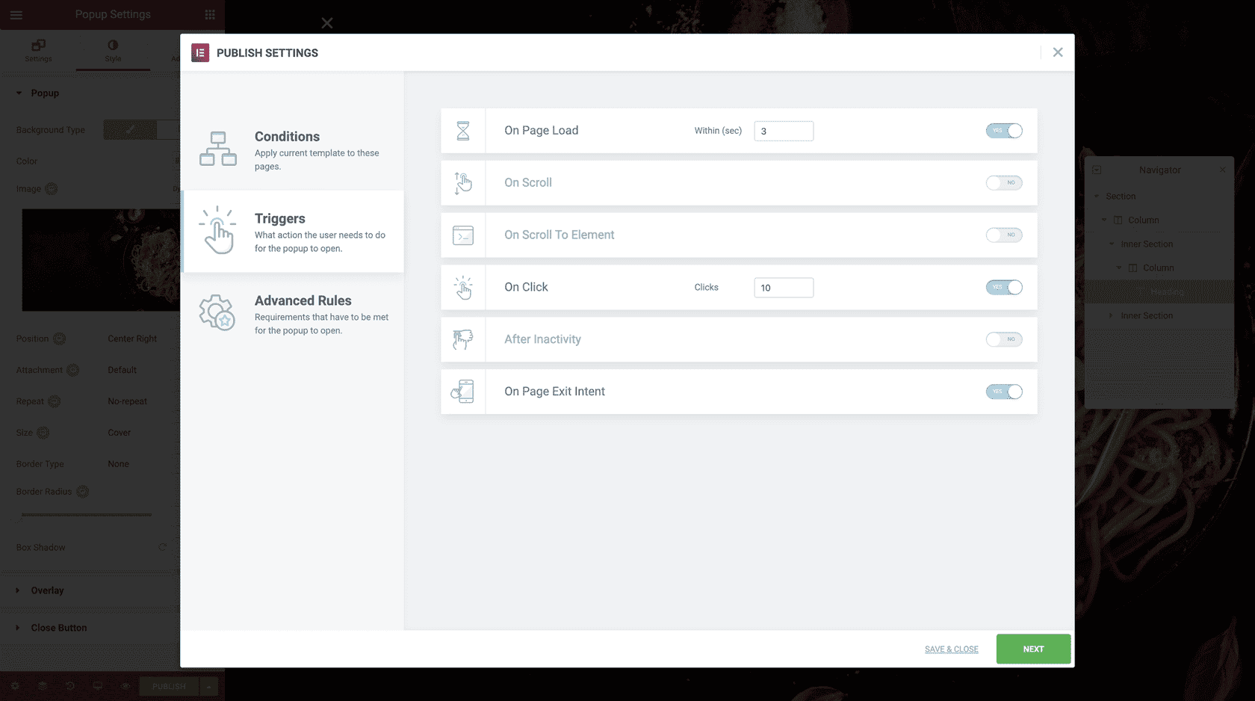The width and height of the screenshot is (1255, 701).
Task: Turn off the On Page Exit Intent toggle
Action: pos(1004,392)
